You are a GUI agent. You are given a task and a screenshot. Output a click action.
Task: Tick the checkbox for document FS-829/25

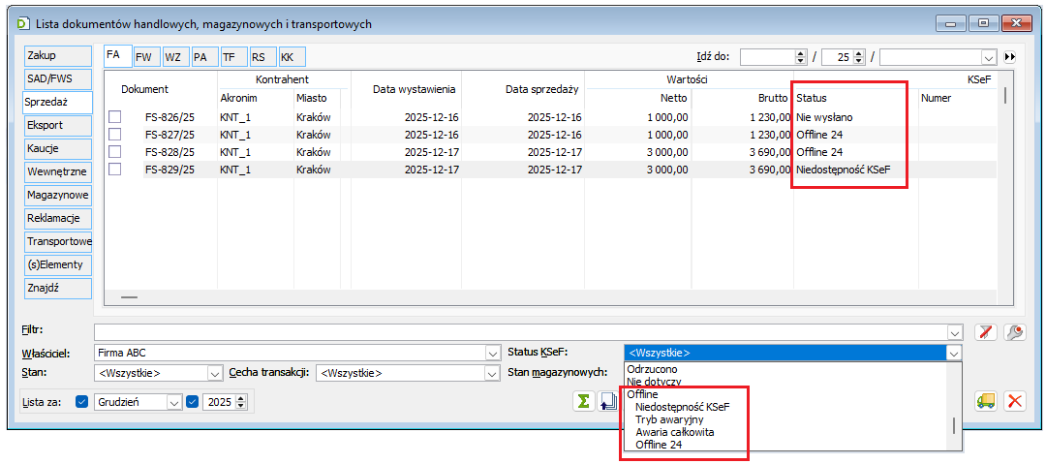115,170
